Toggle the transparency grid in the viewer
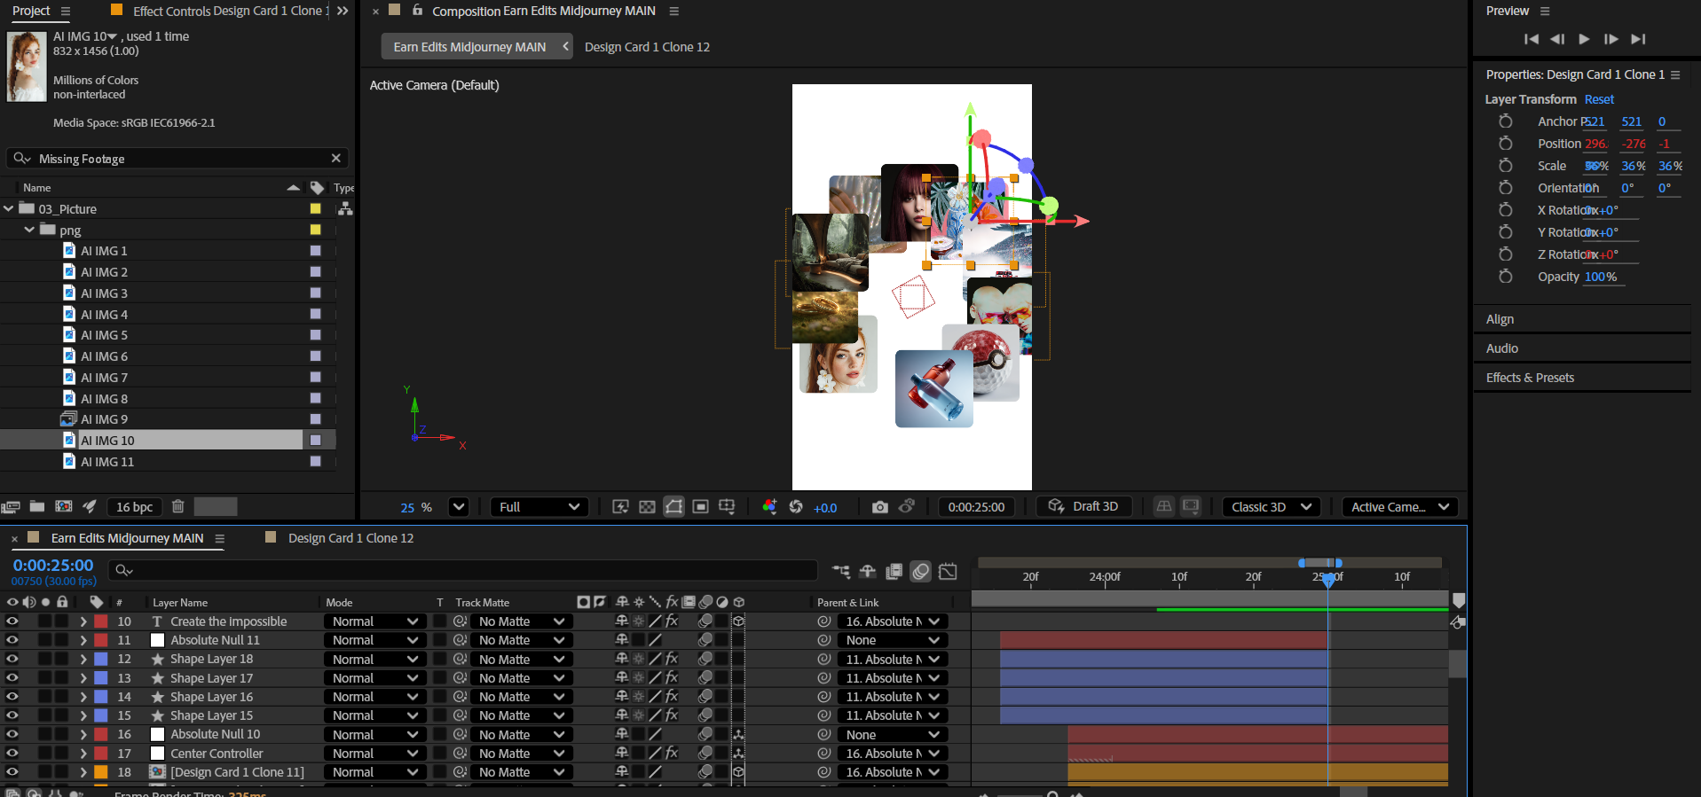 pyautogui.click(x=647, y=507)
